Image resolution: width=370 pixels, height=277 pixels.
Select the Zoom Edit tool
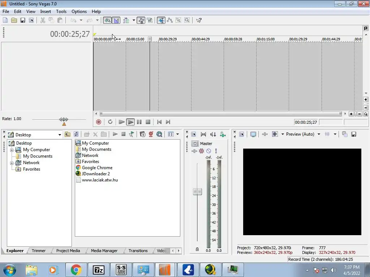click(x=187, y=20)
